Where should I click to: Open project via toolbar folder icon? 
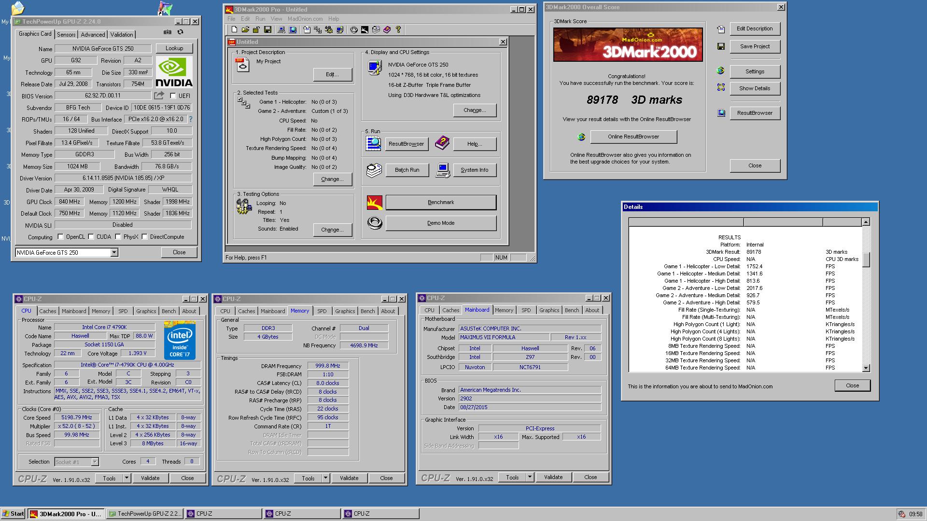tap(245, 30)
